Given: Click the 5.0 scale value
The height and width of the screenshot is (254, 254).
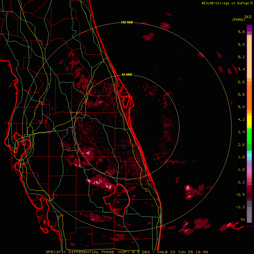Looking at the screenshot, I should [241, 107].
